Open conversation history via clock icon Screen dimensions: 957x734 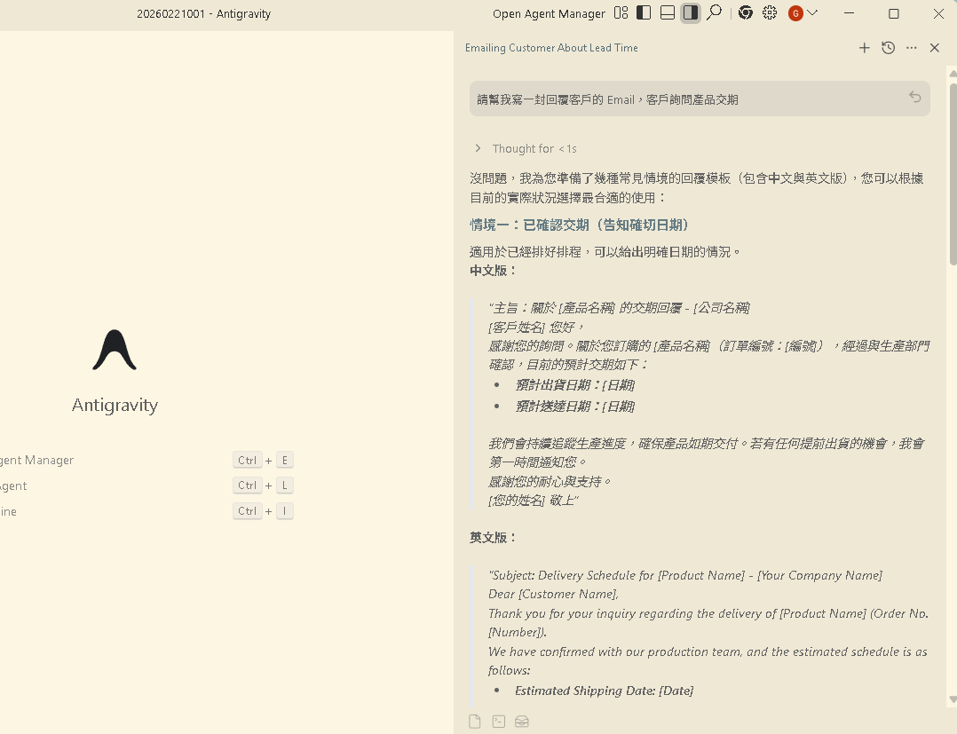point(888,48)
